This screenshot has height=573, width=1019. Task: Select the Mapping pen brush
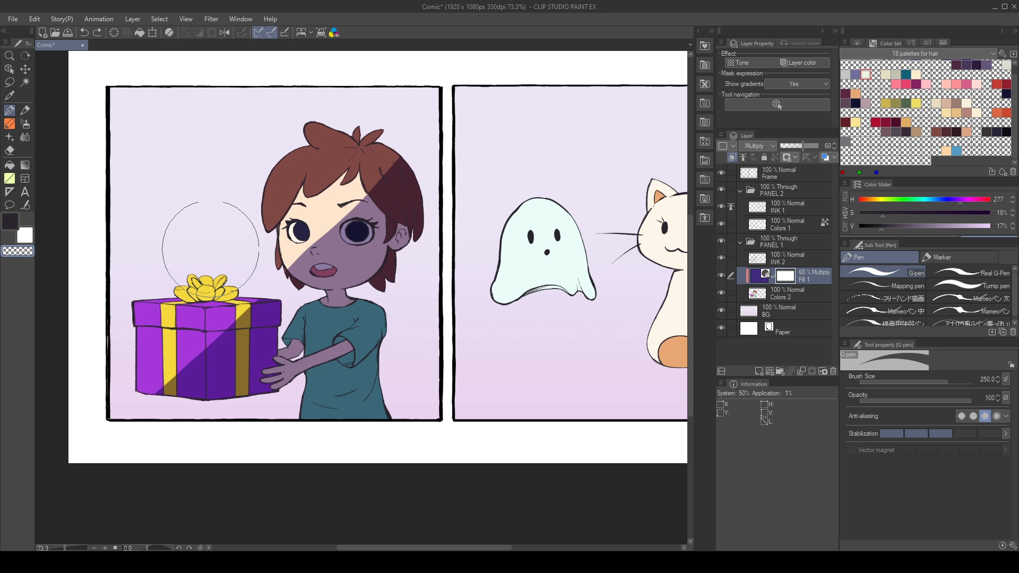883,286
